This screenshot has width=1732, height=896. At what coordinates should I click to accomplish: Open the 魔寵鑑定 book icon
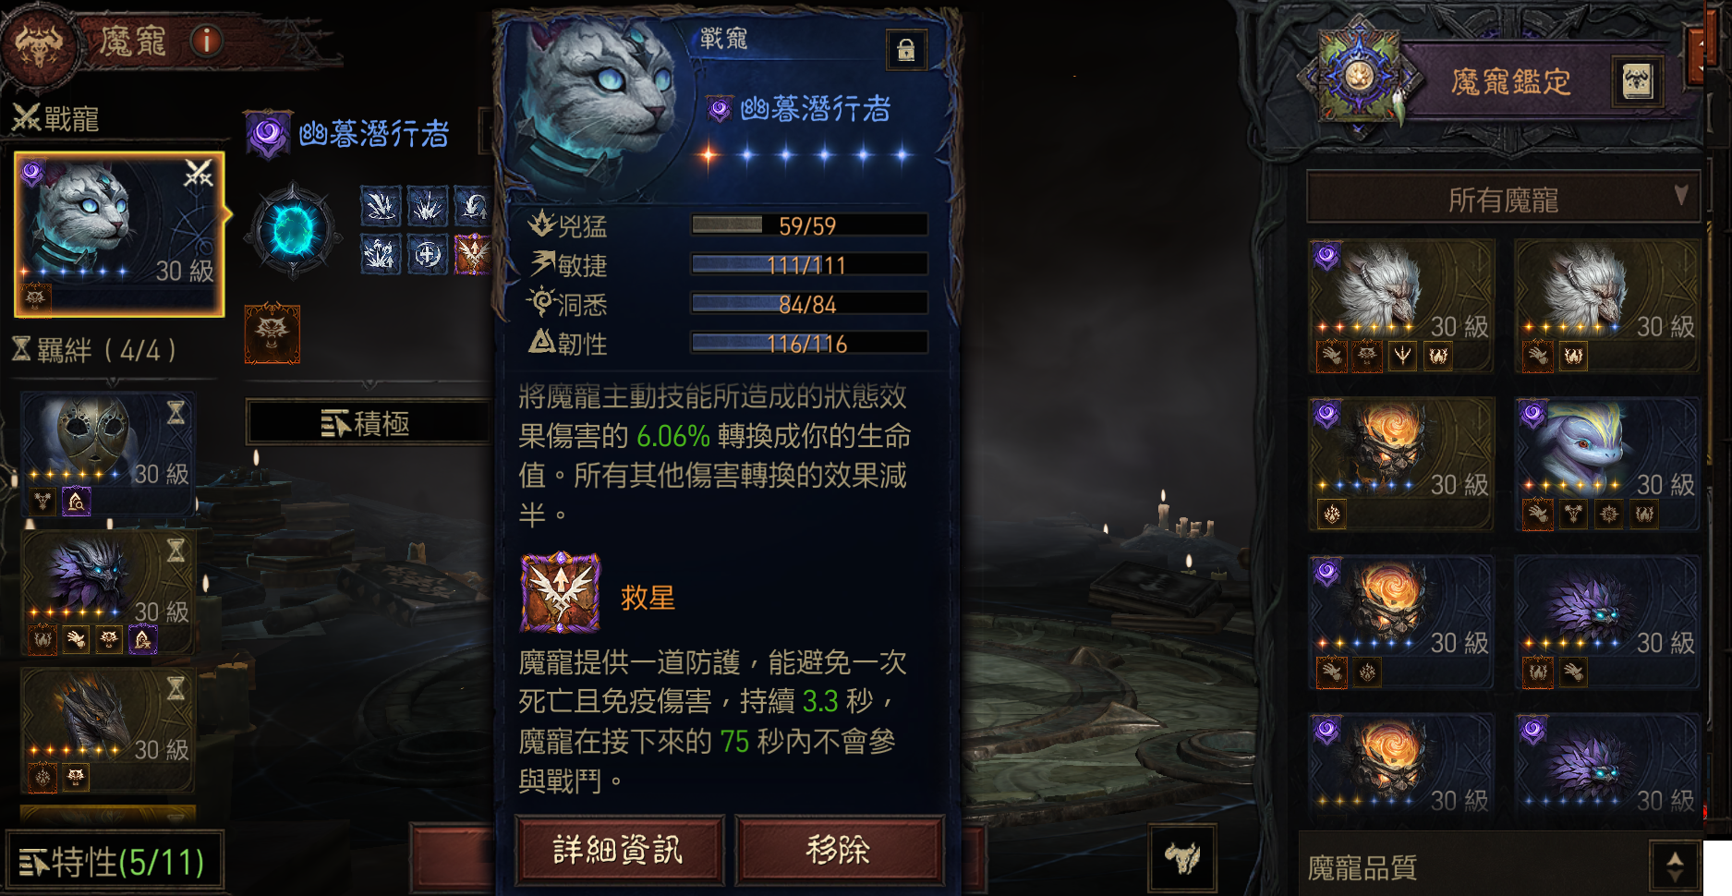point(1637,82)
